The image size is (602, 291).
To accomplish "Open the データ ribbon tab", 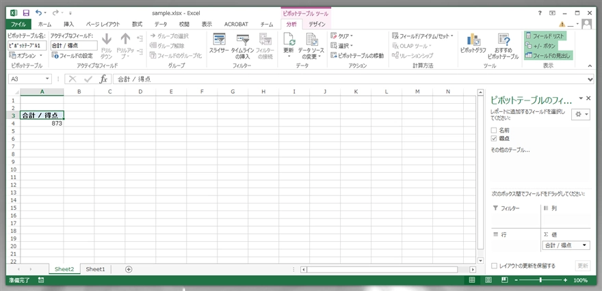I will click(x=161, y=24).
